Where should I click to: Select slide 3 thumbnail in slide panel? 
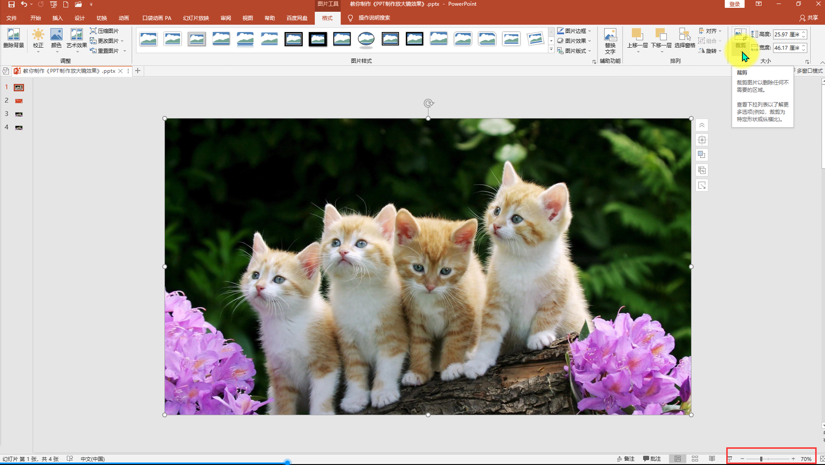click(x=19, y=114)
